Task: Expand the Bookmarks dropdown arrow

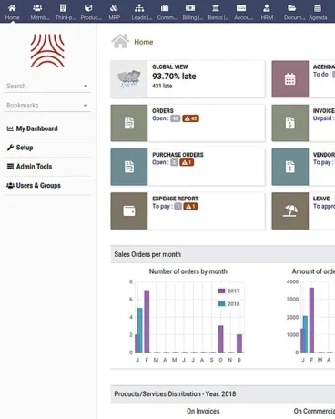Action: pos(86,106)
